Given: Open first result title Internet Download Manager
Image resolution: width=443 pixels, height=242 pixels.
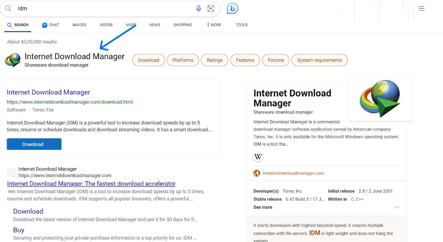Looking at the screenshot, I should click(48, 92).
